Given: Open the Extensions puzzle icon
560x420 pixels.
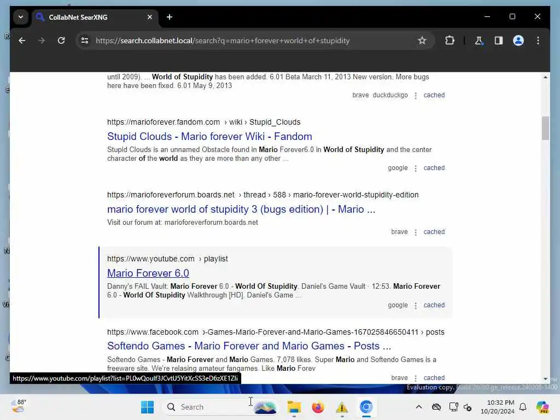Looking at the screenshot, I should pos(450,40).
